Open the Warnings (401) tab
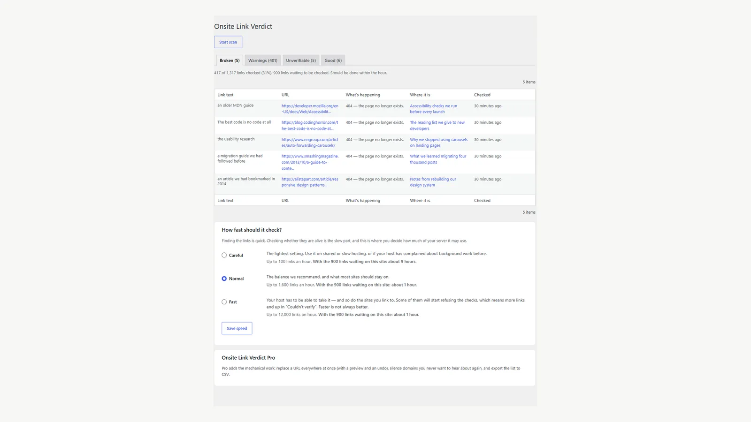The image size is (751, 422). coord(263,60)
